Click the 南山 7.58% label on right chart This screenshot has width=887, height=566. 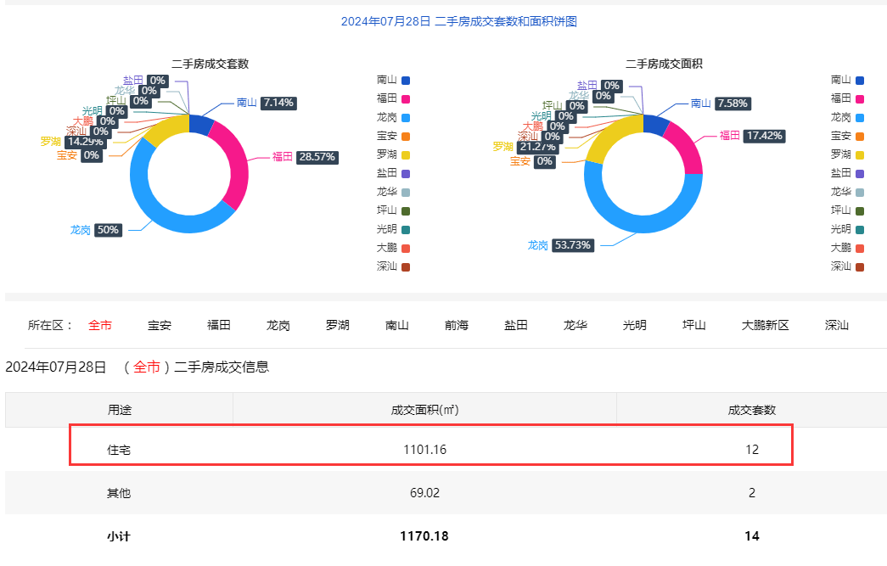point(721,104)
